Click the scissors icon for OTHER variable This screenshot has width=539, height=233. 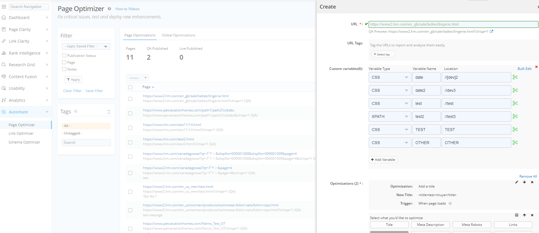(x=515, y=143)
